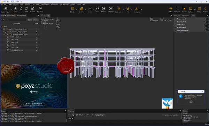Click OK in the About dialog
The height and width of the screenshot is (126, 209).
191,102
